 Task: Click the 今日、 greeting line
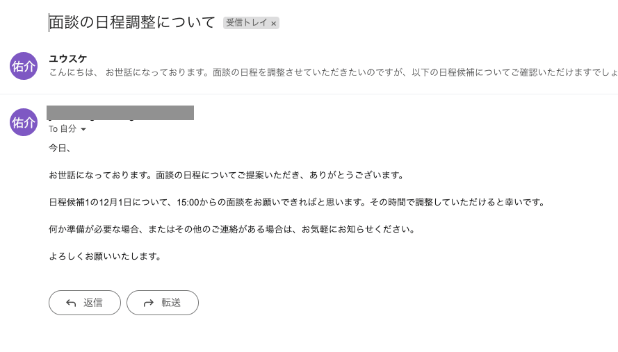tap(60, 148)
